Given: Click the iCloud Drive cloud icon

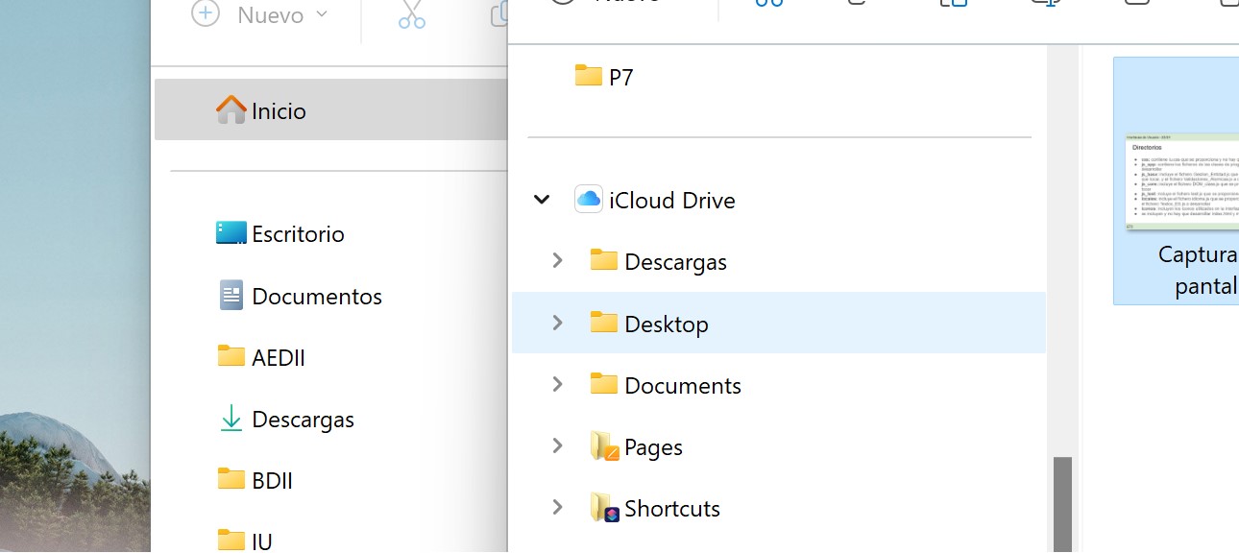Looking at the screenshot, I should pos(589,200).
